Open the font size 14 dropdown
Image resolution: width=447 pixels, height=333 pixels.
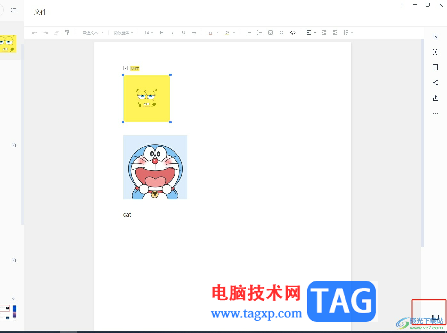point(149,33)
